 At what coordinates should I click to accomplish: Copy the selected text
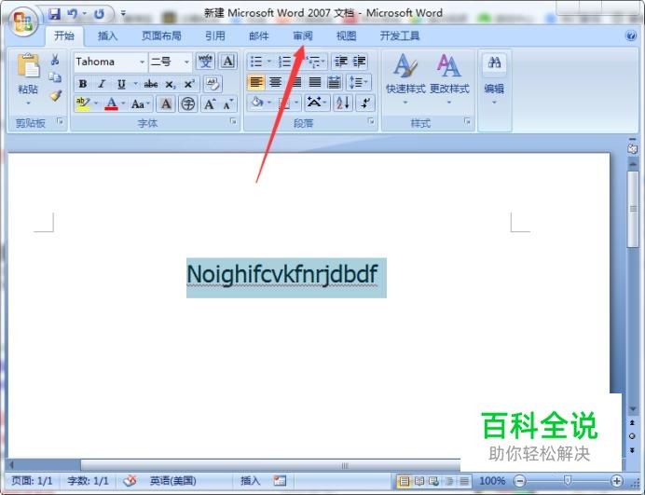55,77
